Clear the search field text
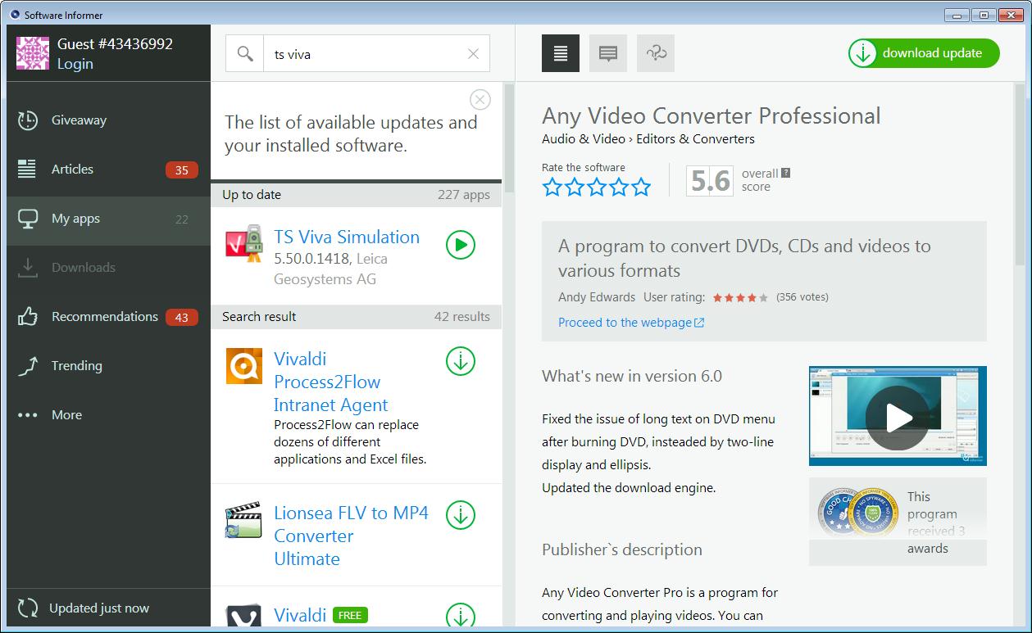Viewport: 1032px width, 633px height. coord(473,54)
